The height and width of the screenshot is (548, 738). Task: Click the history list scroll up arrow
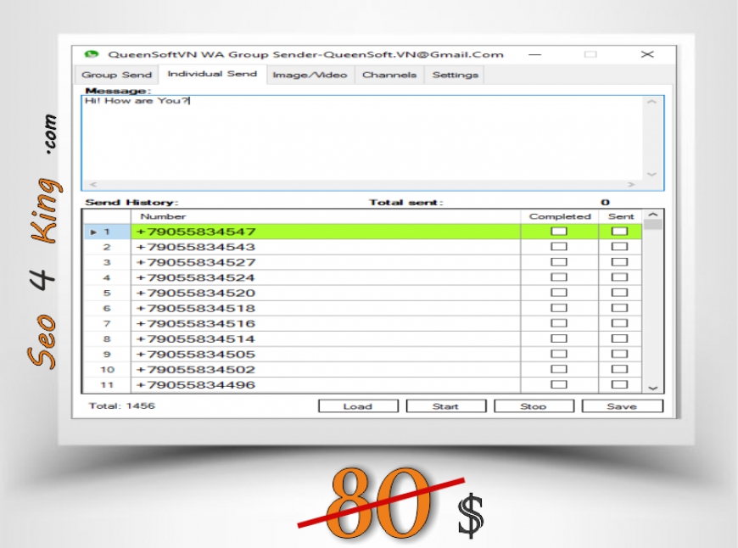point(653,215)
